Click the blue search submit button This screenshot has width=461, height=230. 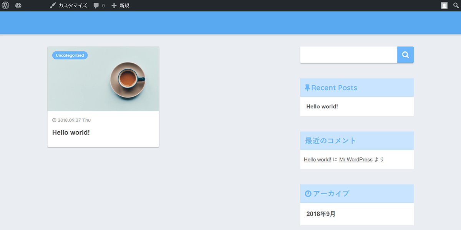coord(405,55)
